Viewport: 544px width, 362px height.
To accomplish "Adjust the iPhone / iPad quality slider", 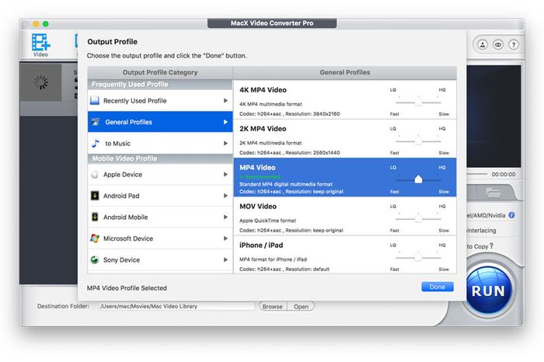I will (418, 257).
